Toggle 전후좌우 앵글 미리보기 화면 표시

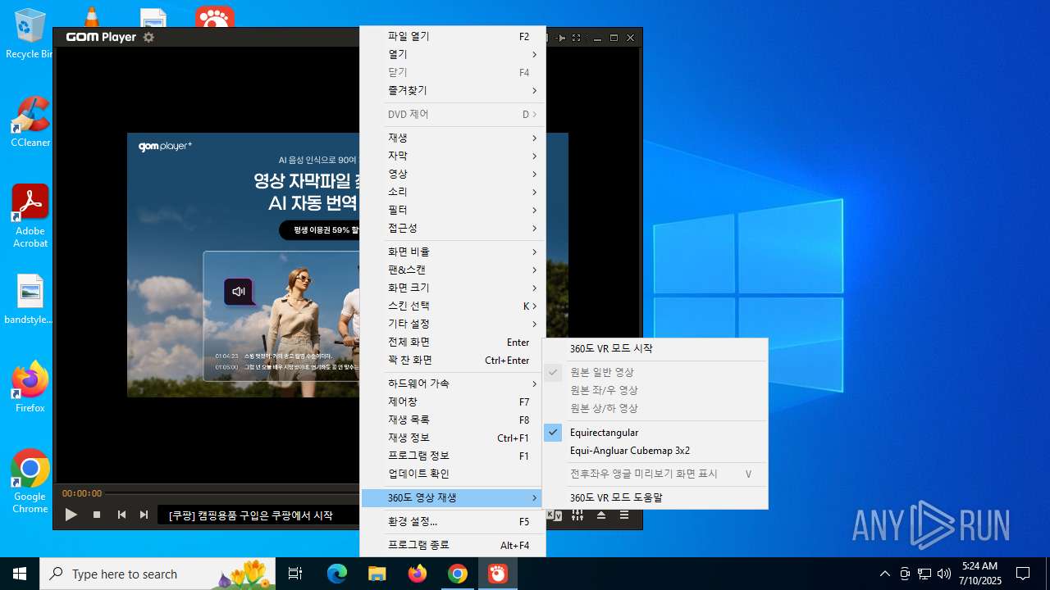[x=655, y=474]
